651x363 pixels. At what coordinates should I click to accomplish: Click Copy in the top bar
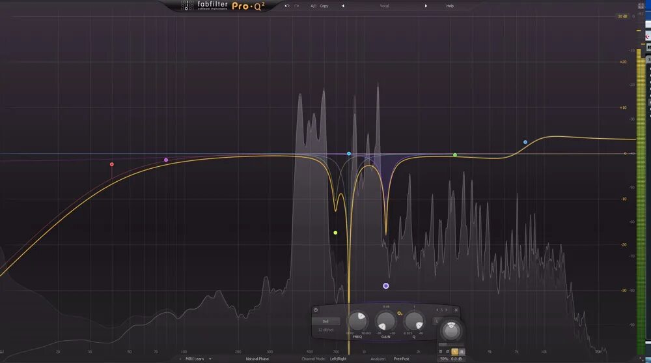(x=324, y=6)
